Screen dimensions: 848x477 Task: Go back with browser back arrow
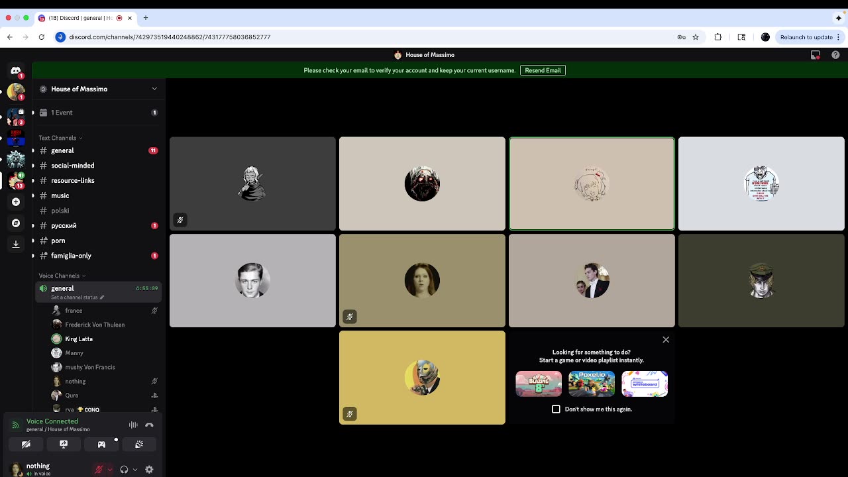[10, 37]
